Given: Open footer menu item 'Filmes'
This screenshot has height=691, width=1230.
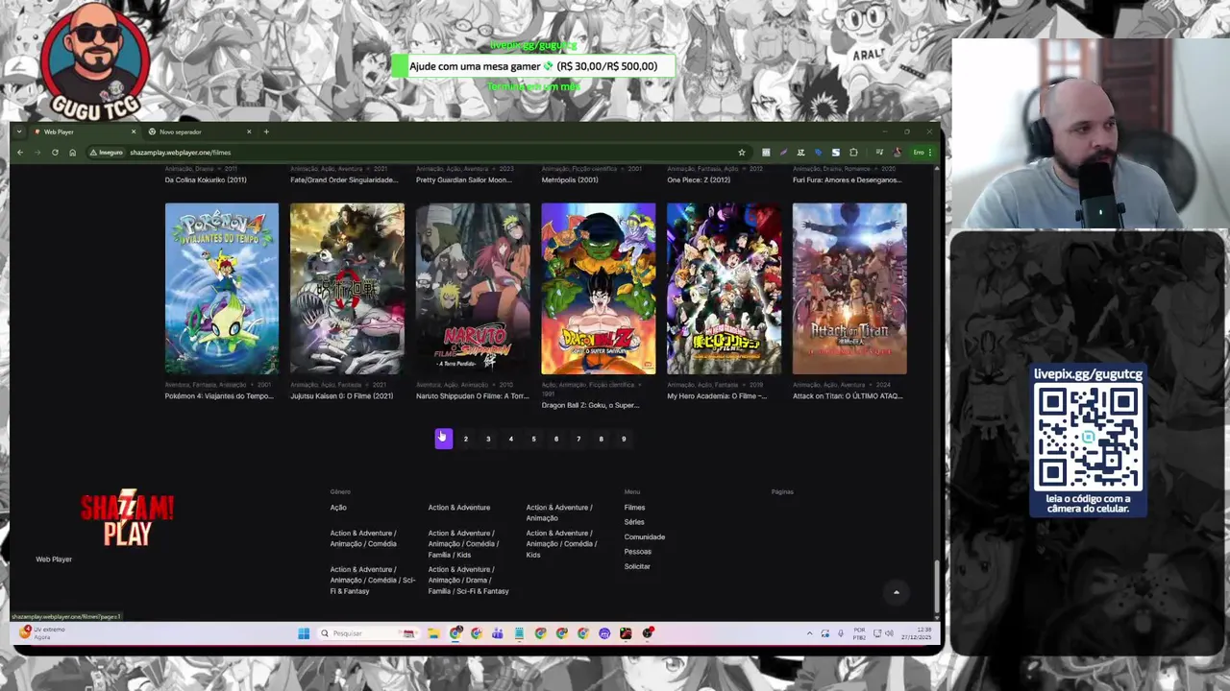Looking at the screenshot, I should click(634, 508).
